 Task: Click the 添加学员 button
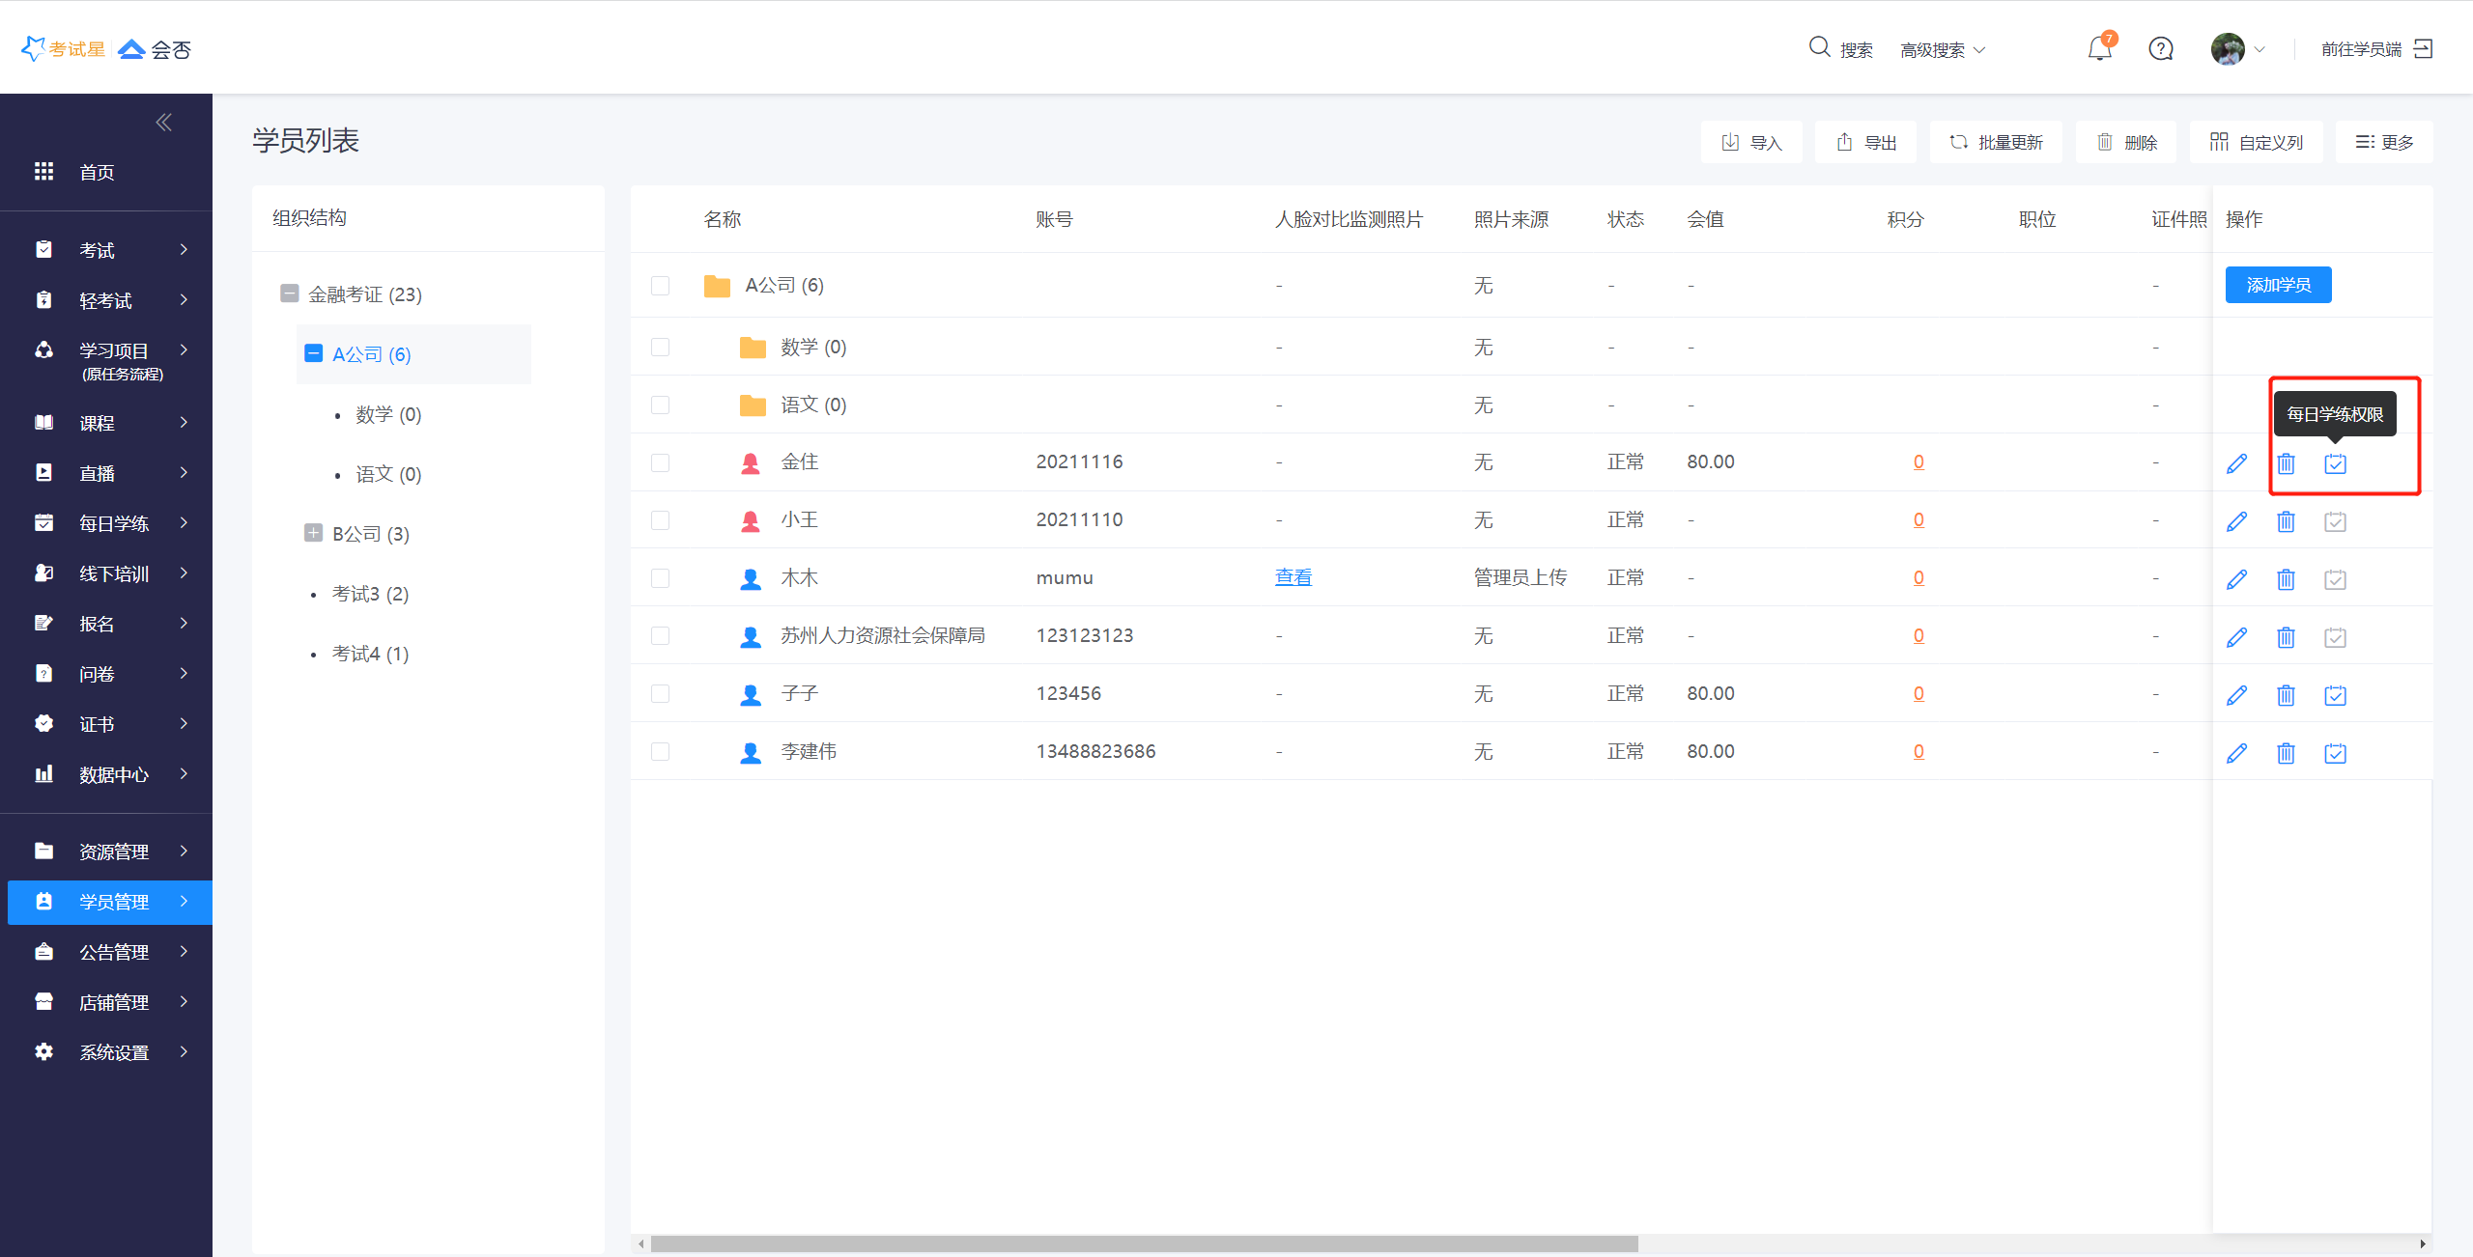2278,285
